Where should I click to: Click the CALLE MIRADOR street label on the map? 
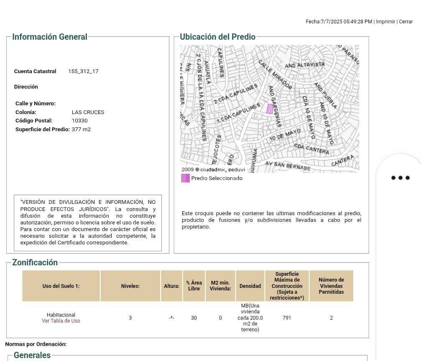(275, 75)
